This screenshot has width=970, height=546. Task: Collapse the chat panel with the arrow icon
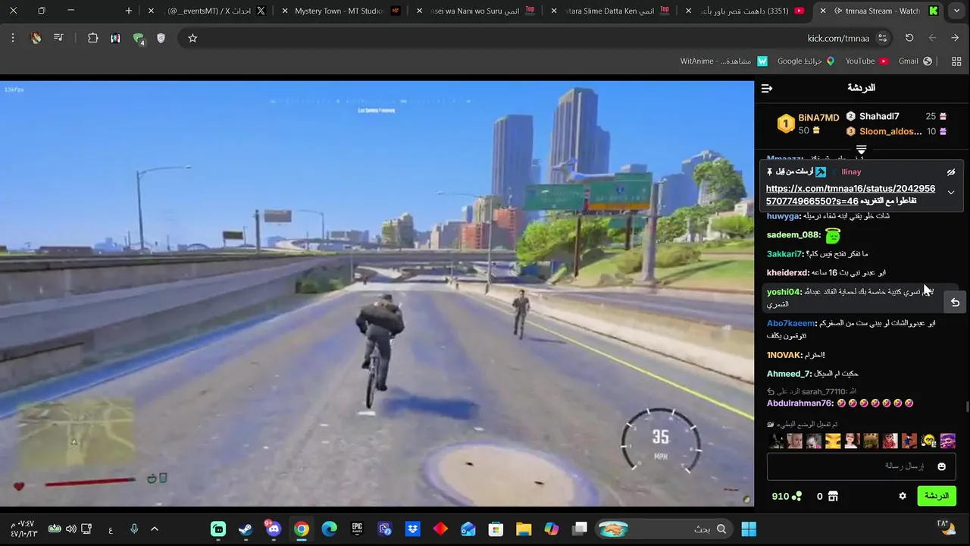coord(767,89)
